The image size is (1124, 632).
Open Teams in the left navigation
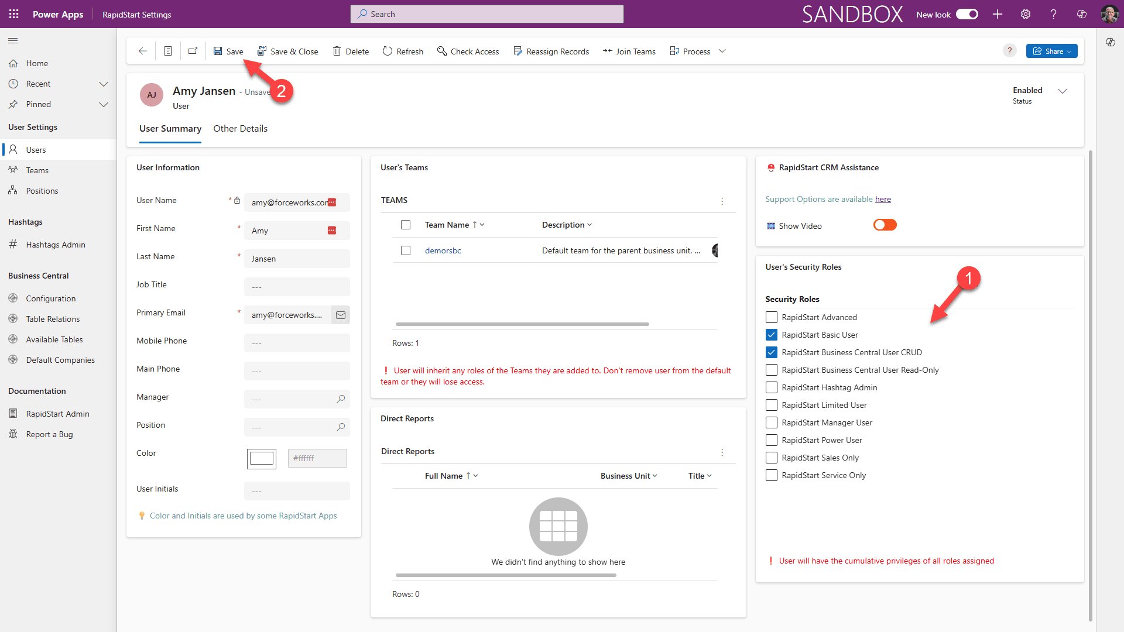pos(37,170)
